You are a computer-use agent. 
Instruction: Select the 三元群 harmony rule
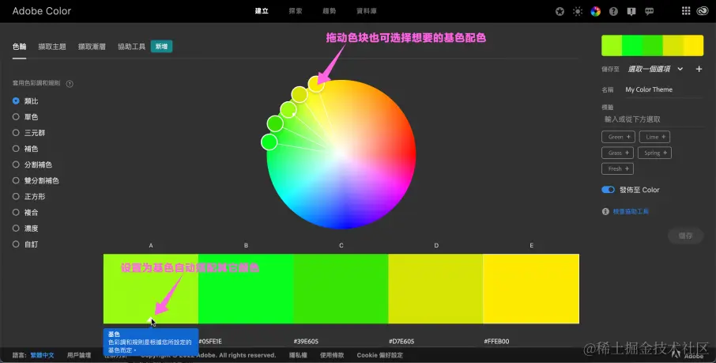28,133
